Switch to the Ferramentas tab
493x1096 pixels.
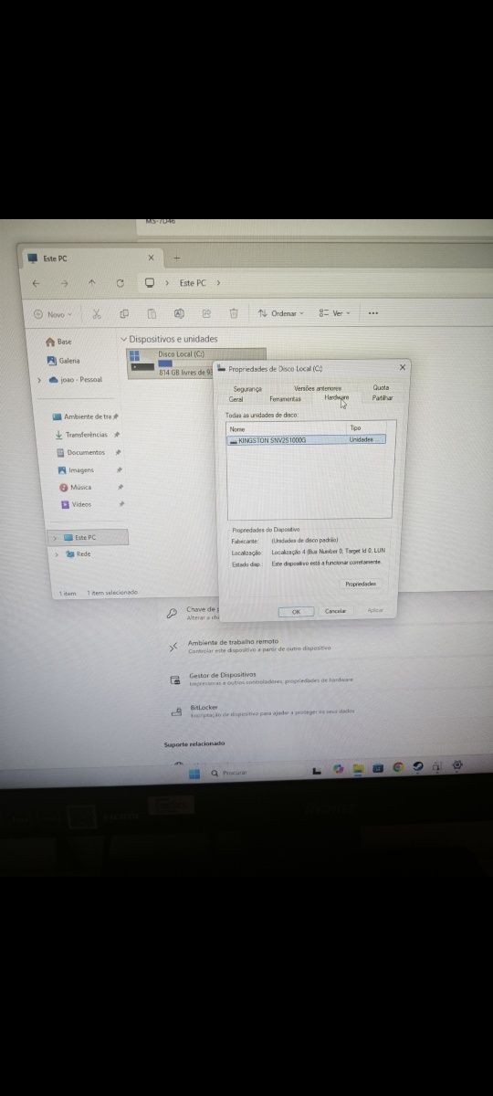point(285,399)
